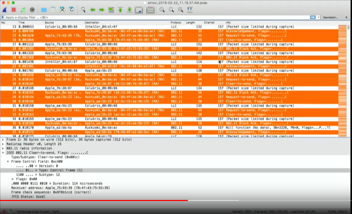Change the configuration profile in status bar

click(337, 211)
